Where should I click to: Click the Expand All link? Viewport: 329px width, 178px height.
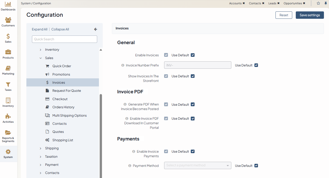(40, 29)
